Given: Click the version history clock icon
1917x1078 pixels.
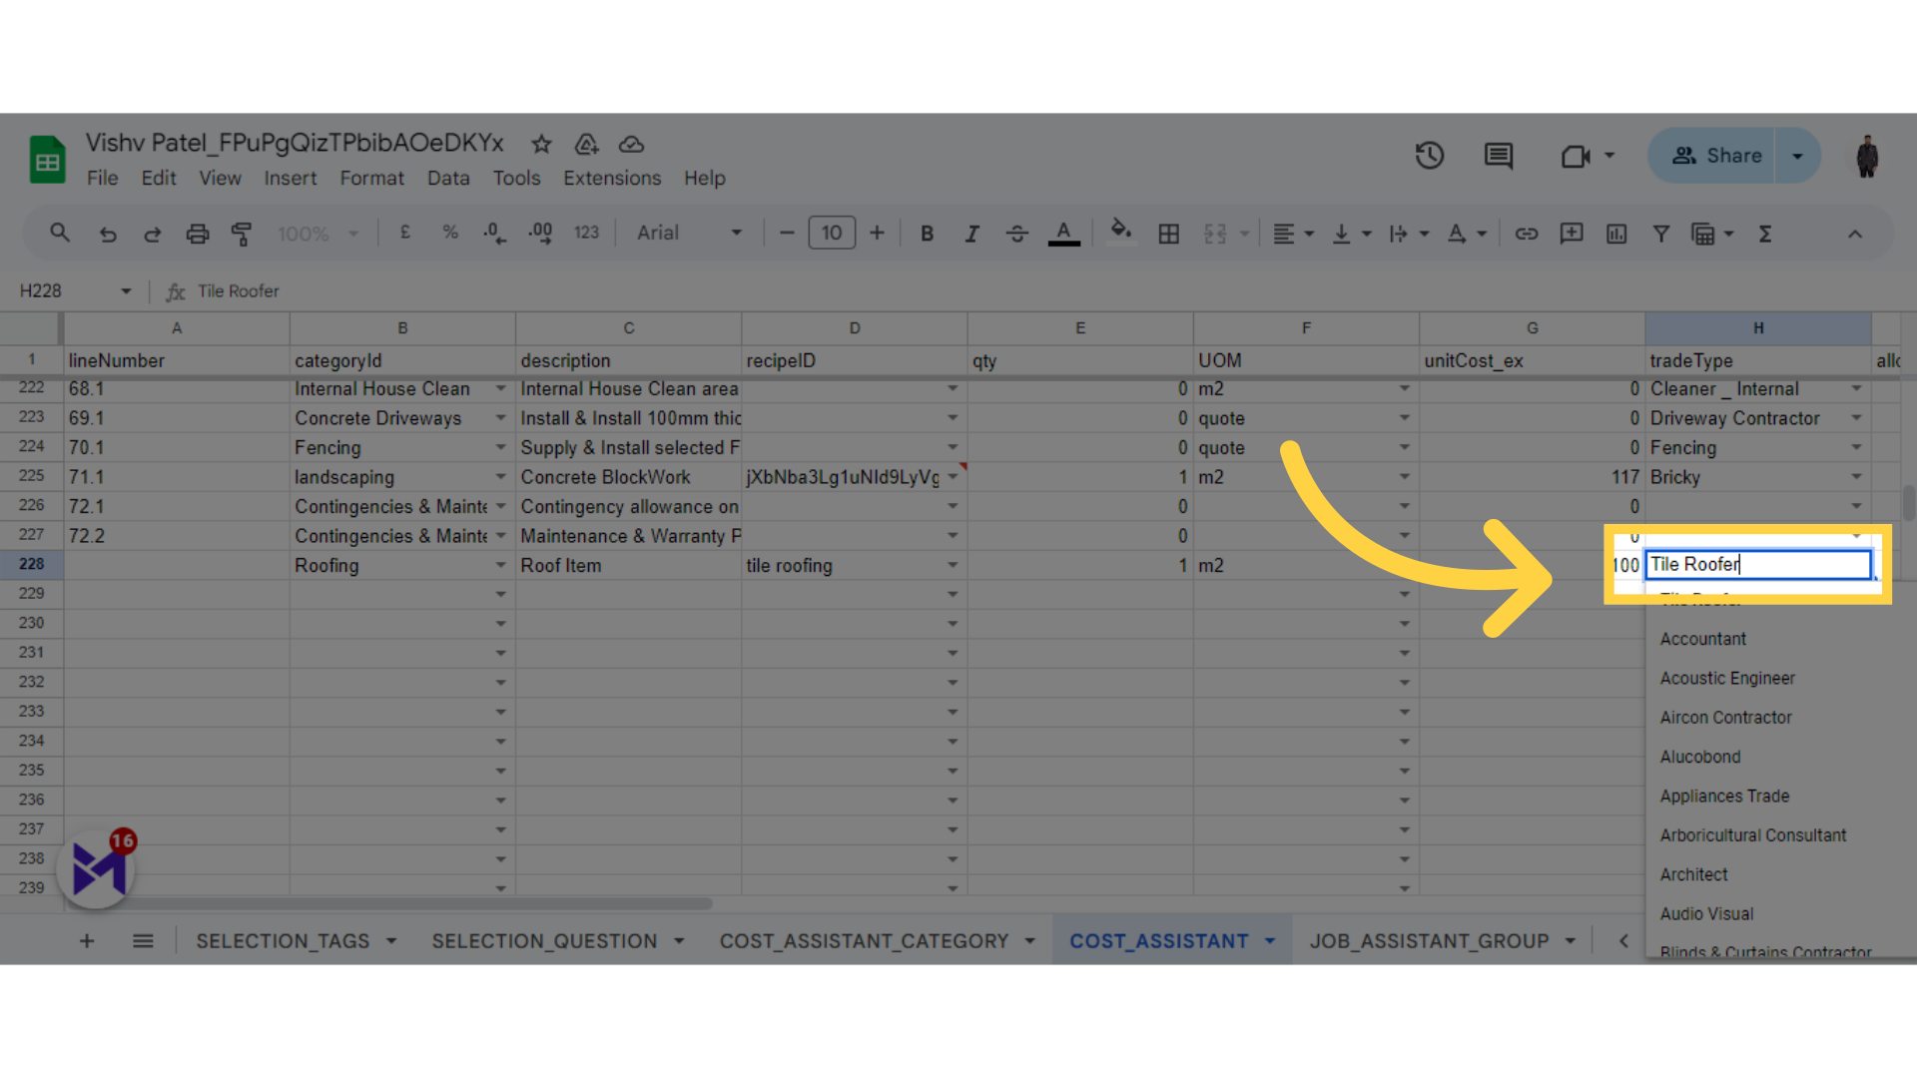Looking at the screenshot, I should [x=1430, y=156].
